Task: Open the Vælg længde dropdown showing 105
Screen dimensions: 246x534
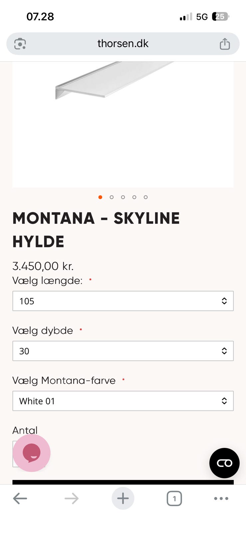Action: [123, 301]
